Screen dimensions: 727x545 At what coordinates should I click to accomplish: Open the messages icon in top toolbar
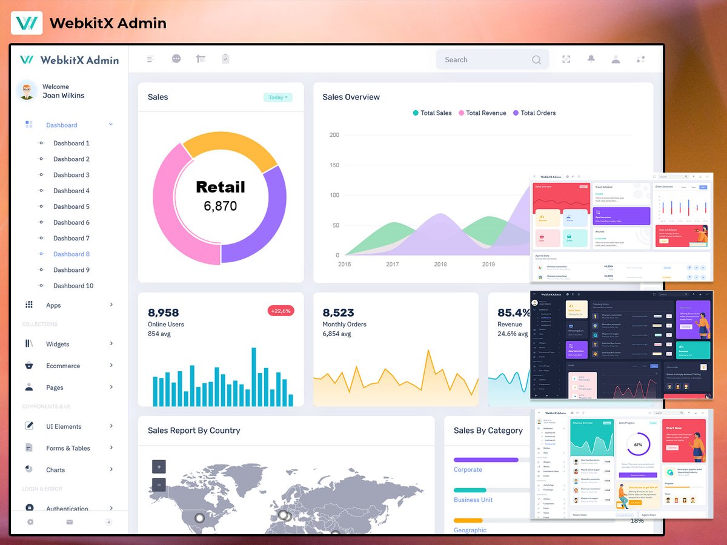click(176, 59)
